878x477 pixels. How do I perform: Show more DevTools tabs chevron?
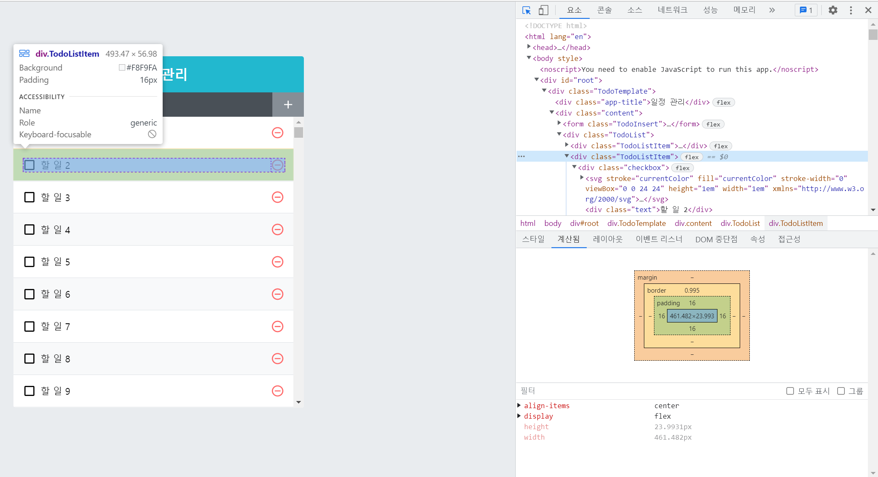772,10
